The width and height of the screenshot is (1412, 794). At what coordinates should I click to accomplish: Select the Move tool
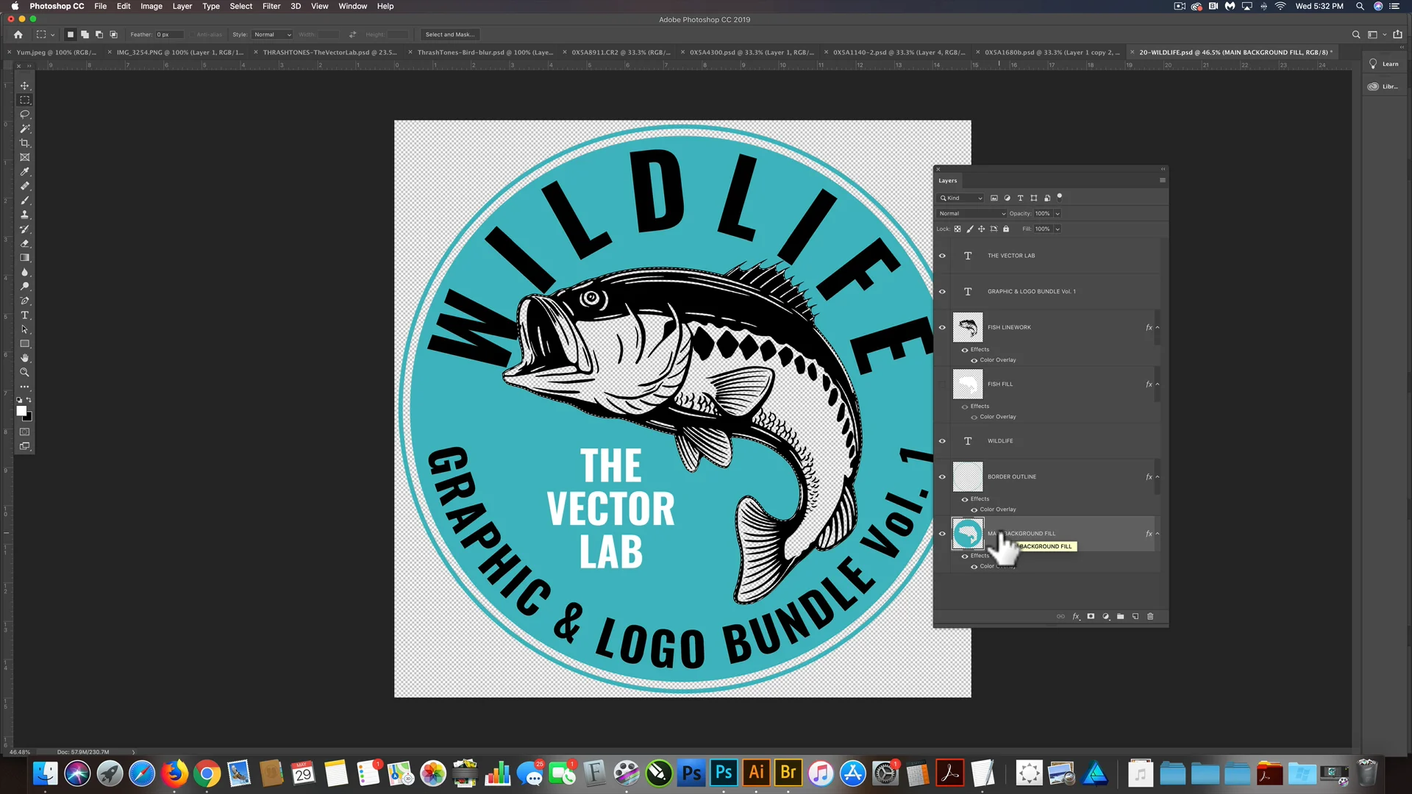(25, 85)
